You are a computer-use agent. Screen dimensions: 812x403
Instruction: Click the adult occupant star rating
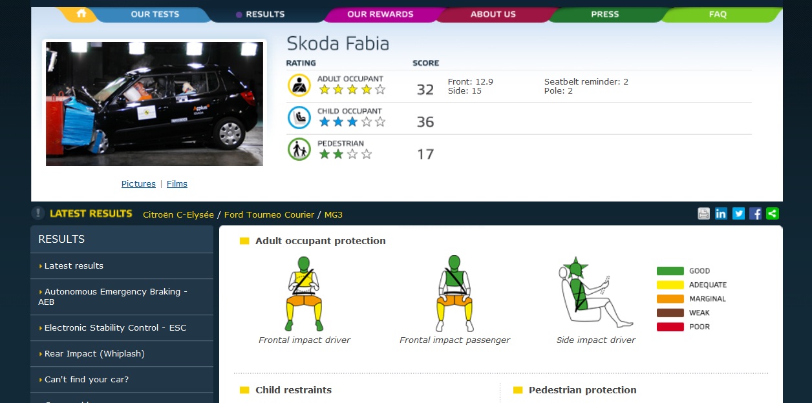[x=352, y=90]
